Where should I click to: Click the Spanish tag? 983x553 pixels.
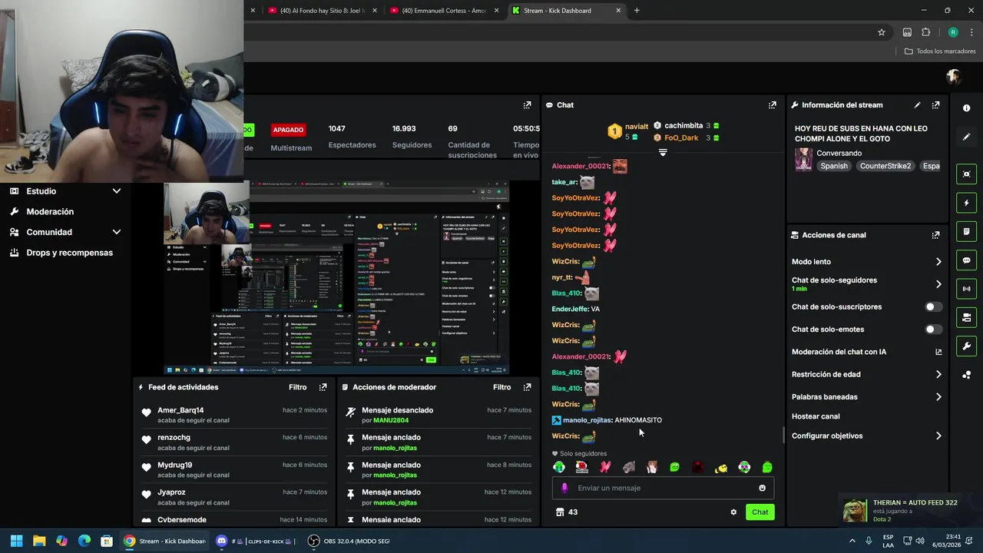833,166
